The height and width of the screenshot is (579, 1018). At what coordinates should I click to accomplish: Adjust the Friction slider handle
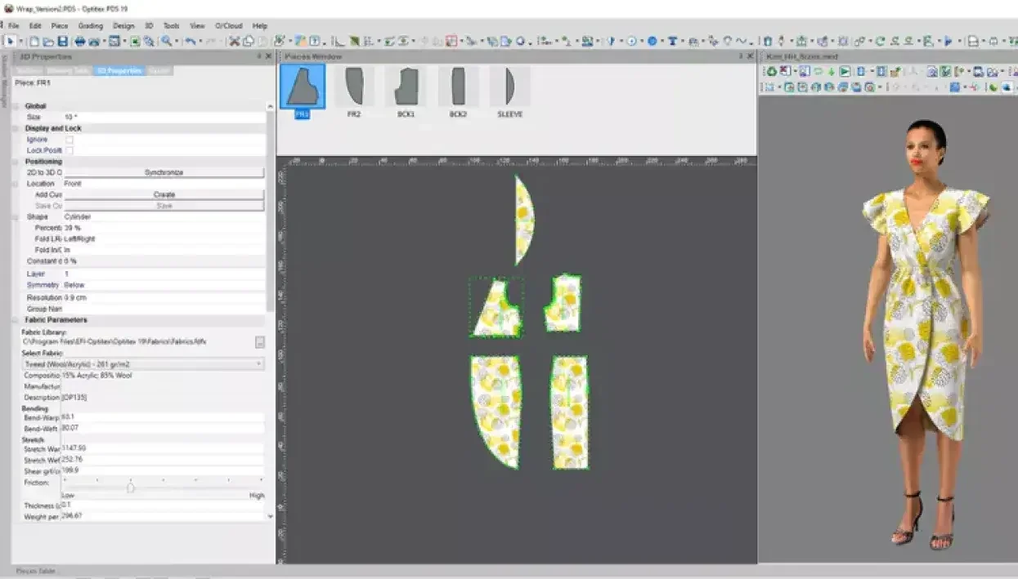click(130, 488)
